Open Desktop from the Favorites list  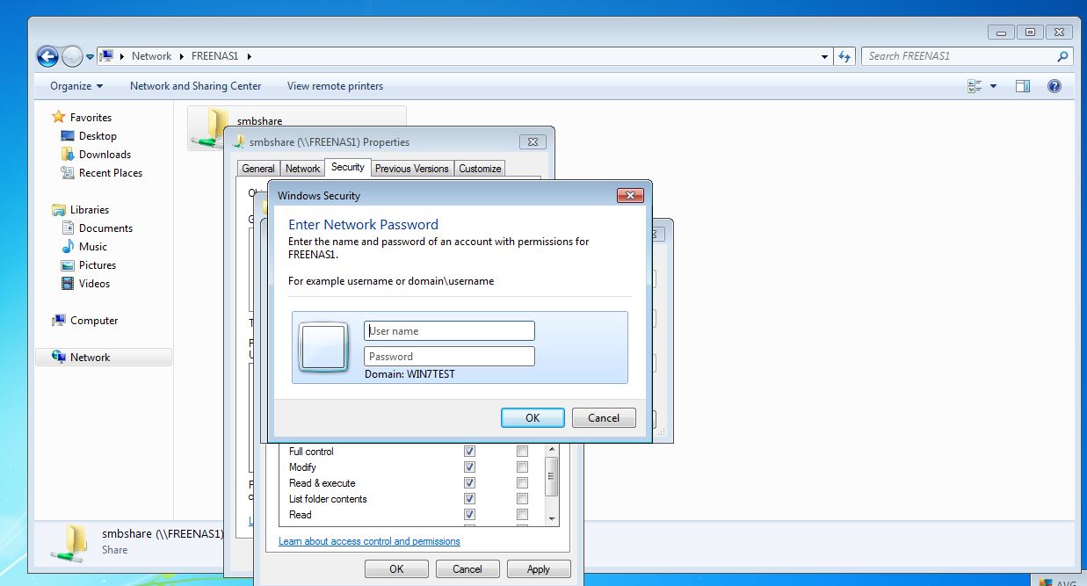pyautogui.click(x=98, y=136)
